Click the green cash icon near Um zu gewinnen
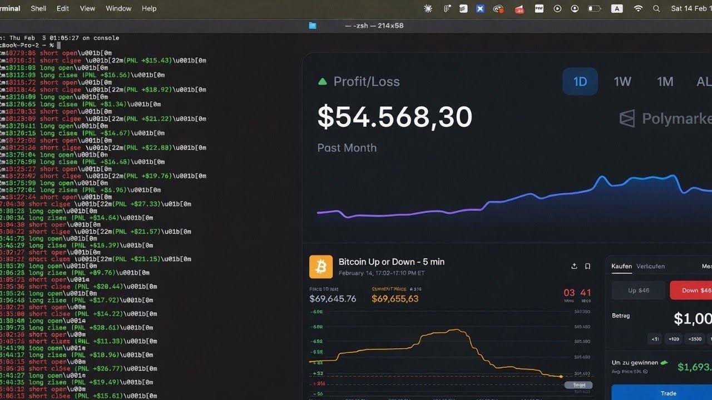Image resolution: width=712 pixels, height=400 pixels. 664,362
